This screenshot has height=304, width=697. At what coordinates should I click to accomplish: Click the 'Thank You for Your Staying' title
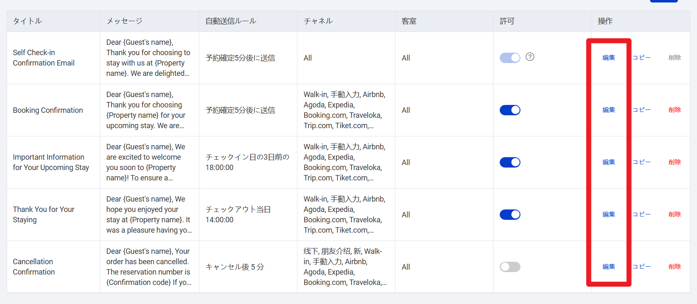[x=44, y=214]
